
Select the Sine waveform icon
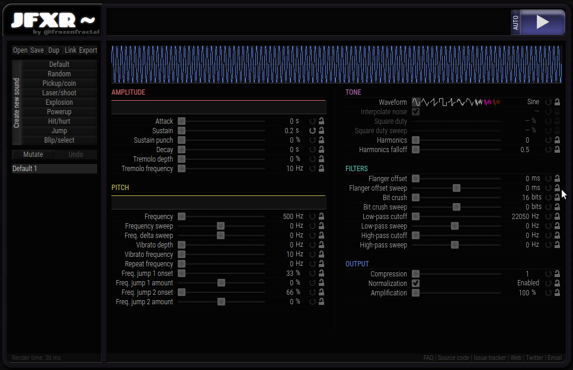pyautogui.click(x=416, y=102)
